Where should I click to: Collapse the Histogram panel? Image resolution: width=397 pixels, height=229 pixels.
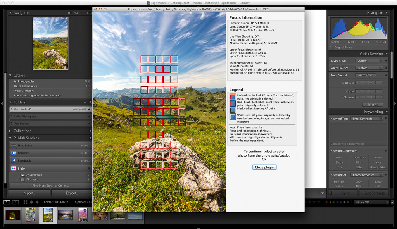click(387, 13)
